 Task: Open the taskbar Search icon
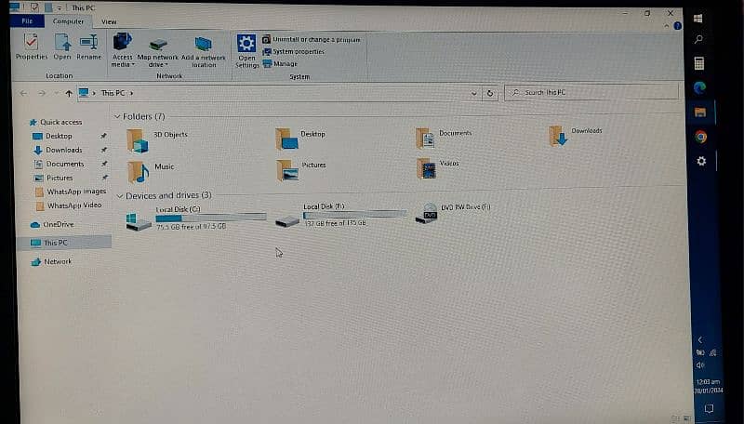coord(698,40)
